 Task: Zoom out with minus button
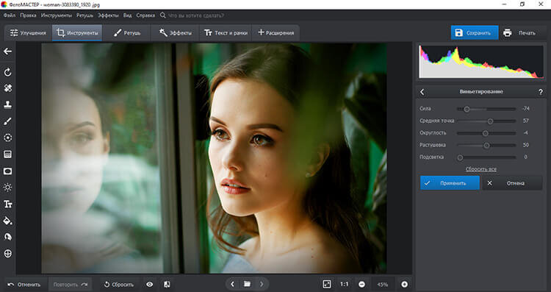tap(361, 284)
